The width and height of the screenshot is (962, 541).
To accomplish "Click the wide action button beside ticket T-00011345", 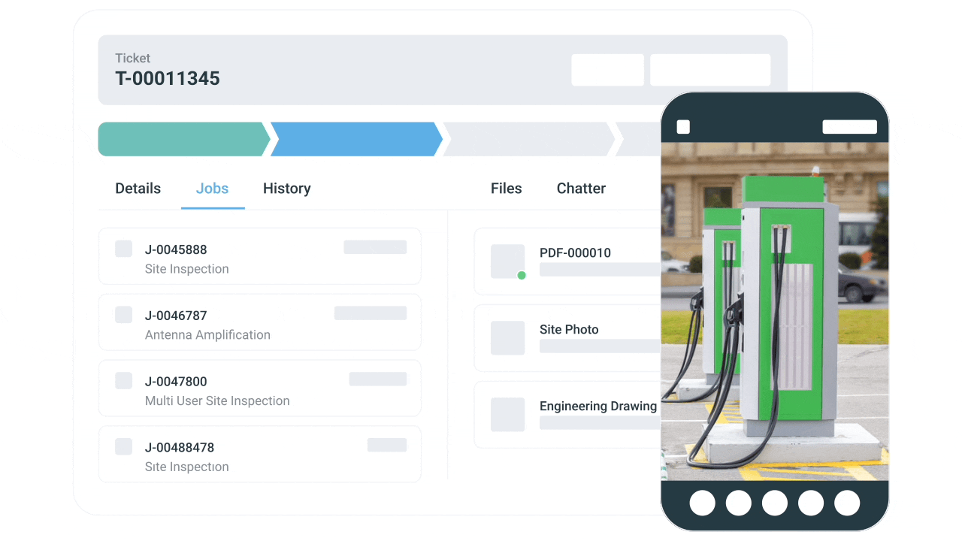I will pyautogui.click(x=709, y=69).
